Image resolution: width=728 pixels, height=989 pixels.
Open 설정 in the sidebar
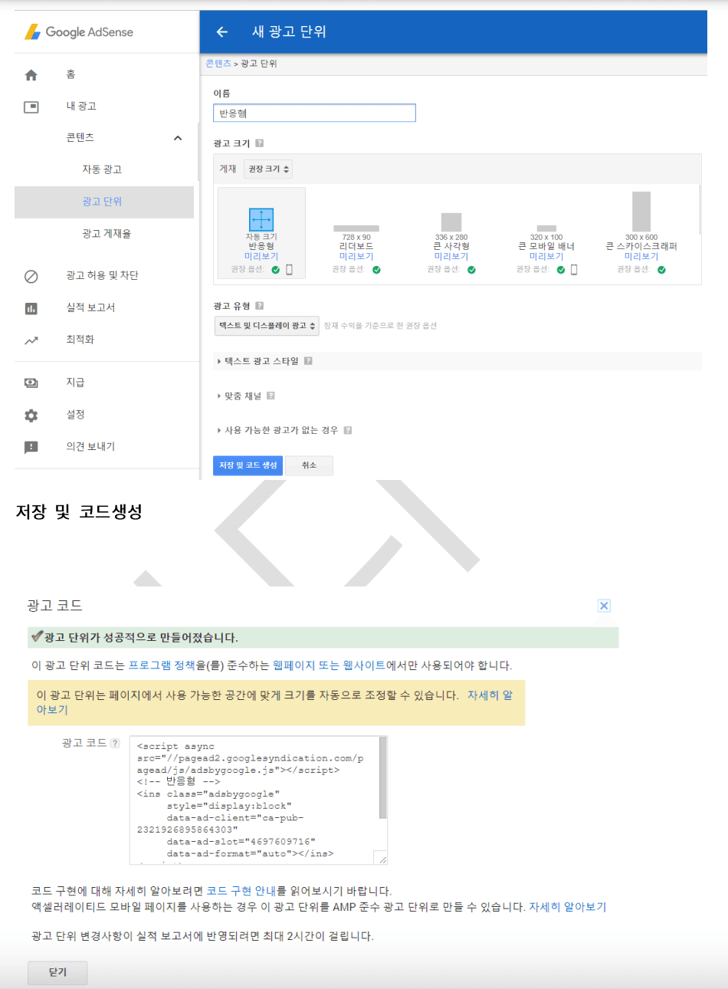(75, 415)
